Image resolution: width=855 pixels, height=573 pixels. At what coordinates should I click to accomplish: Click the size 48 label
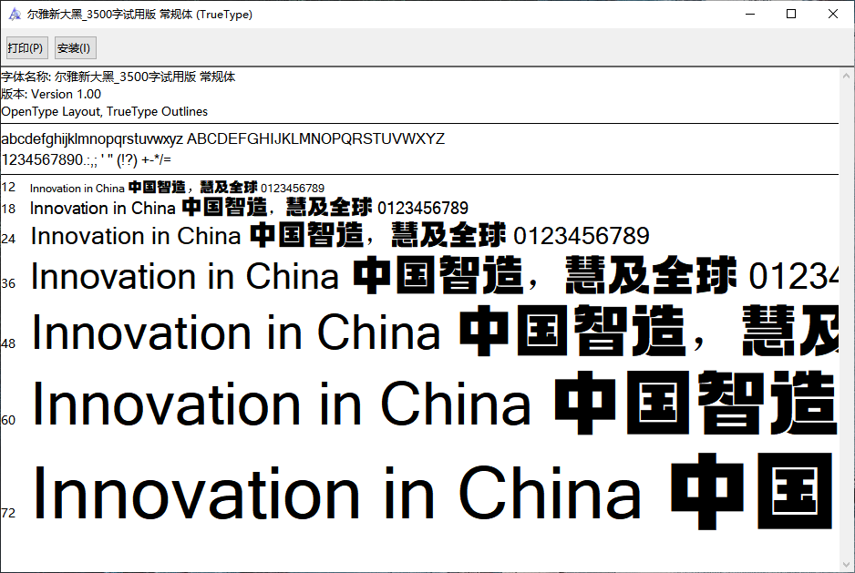point(8,343)
